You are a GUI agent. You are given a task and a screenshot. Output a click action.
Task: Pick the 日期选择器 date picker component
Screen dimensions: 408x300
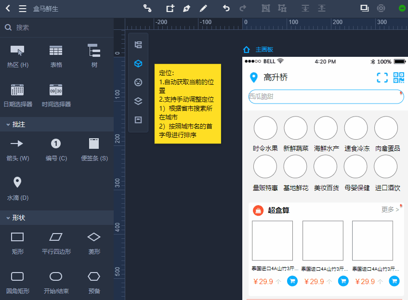[18, 95]
